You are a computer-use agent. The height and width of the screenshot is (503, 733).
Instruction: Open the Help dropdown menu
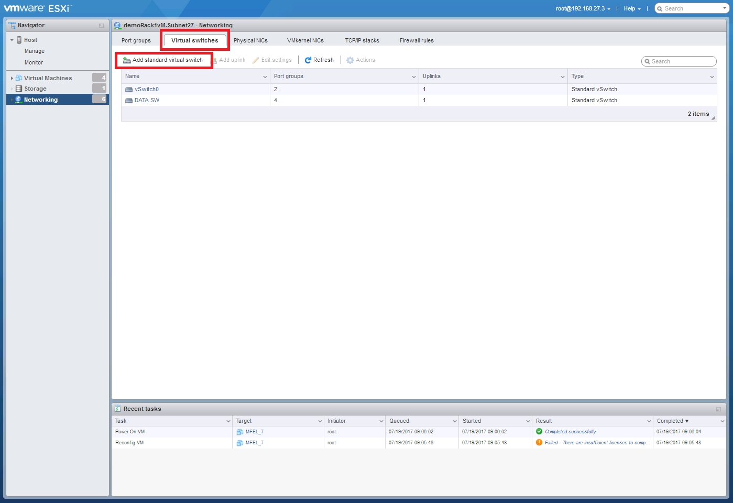[x=632, y=8]
